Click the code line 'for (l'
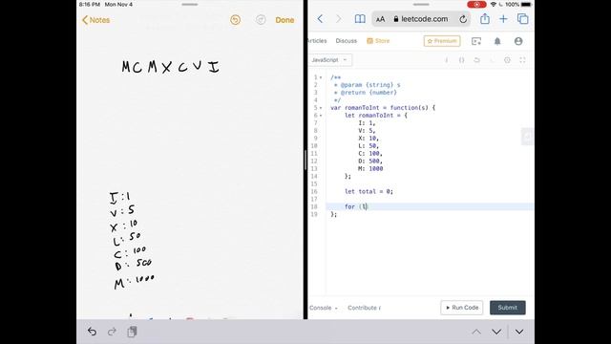Image resolution: width=611 pixels, height=344 pixels. [x=356, y=206]
